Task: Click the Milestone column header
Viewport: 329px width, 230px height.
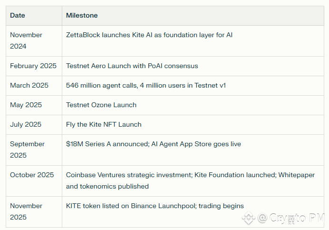Action: point(82,16)
